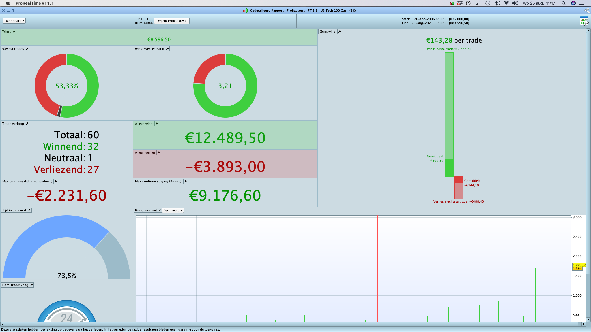This screenshot has height=332, width=591.
Task: Click the share icon in title bar
Action: click(587, 10)
